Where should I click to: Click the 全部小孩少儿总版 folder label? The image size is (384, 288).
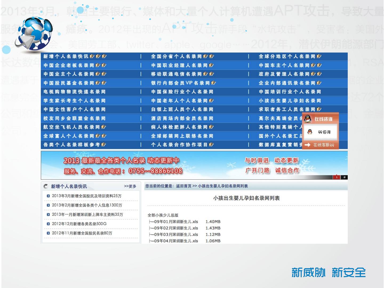163,215
